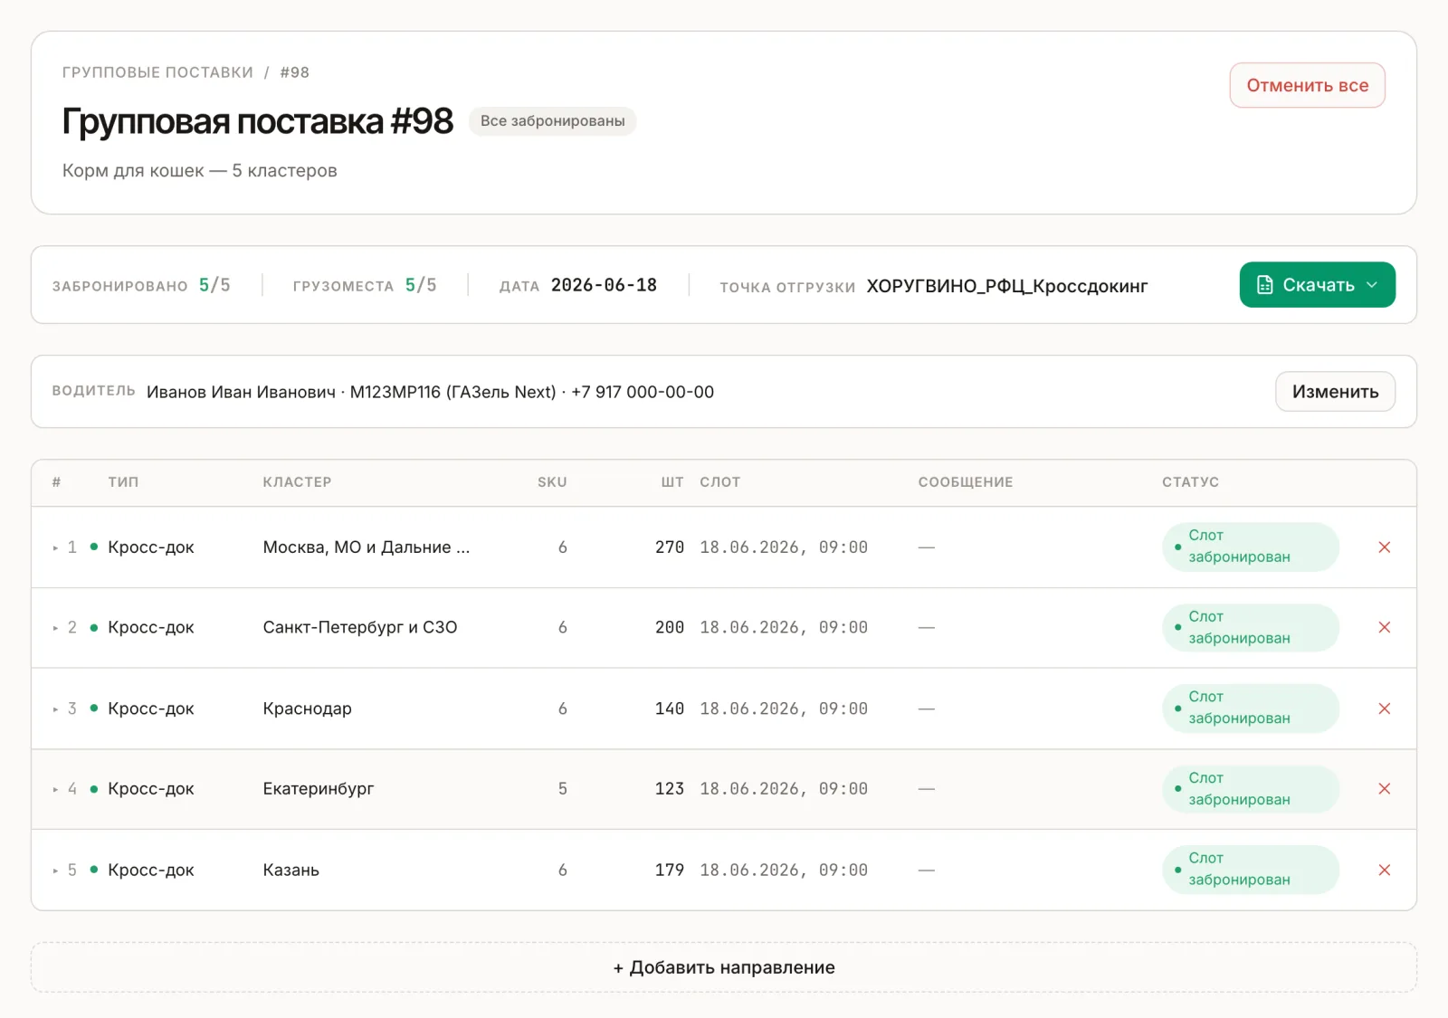Select cluster name Краснодар
Image resolution: width=1448 pixels, height=1018 pixels.
click(308, 709)
